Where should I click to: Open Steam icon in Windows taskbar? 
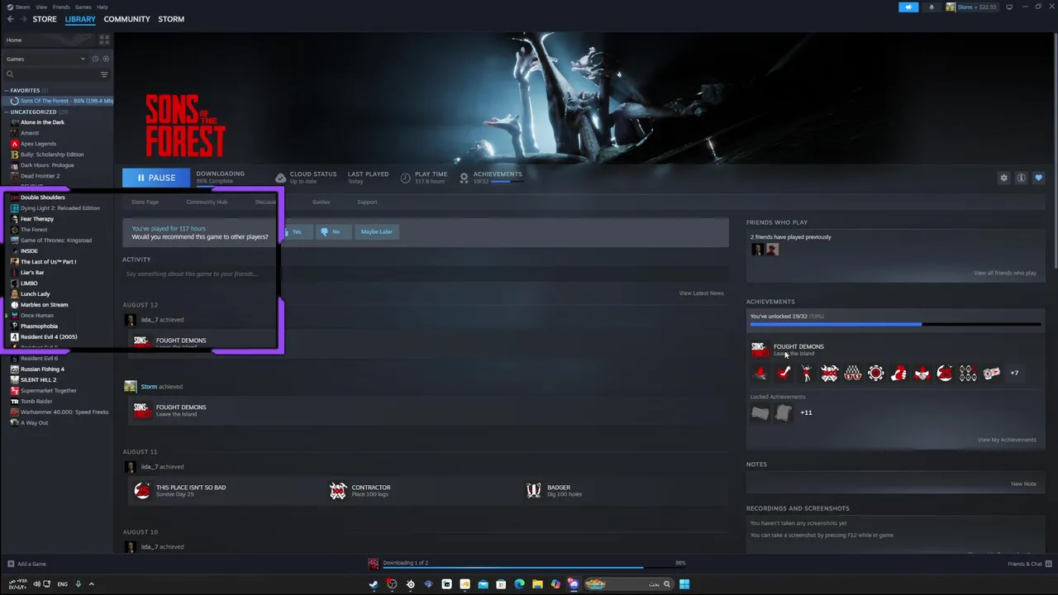(374, 584)
